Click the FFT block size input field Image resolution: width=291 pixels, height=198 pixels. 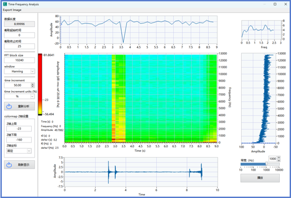(19, 60)
